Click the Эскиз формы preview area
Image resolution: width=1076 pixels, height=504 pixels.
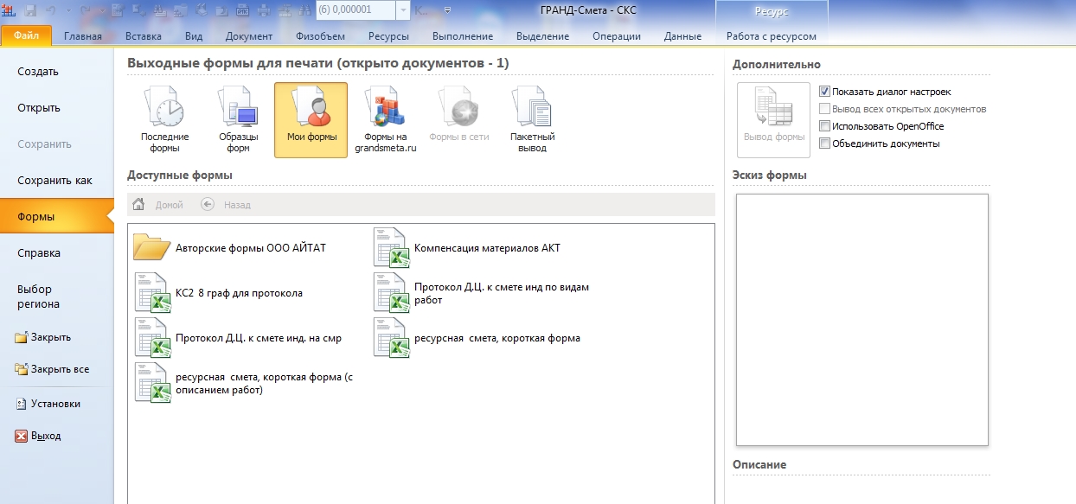(x=861, y=319)
